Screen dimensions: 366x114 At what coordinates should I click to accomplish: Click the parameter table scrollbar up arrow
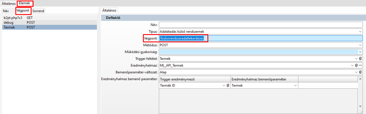pos(361,78)
